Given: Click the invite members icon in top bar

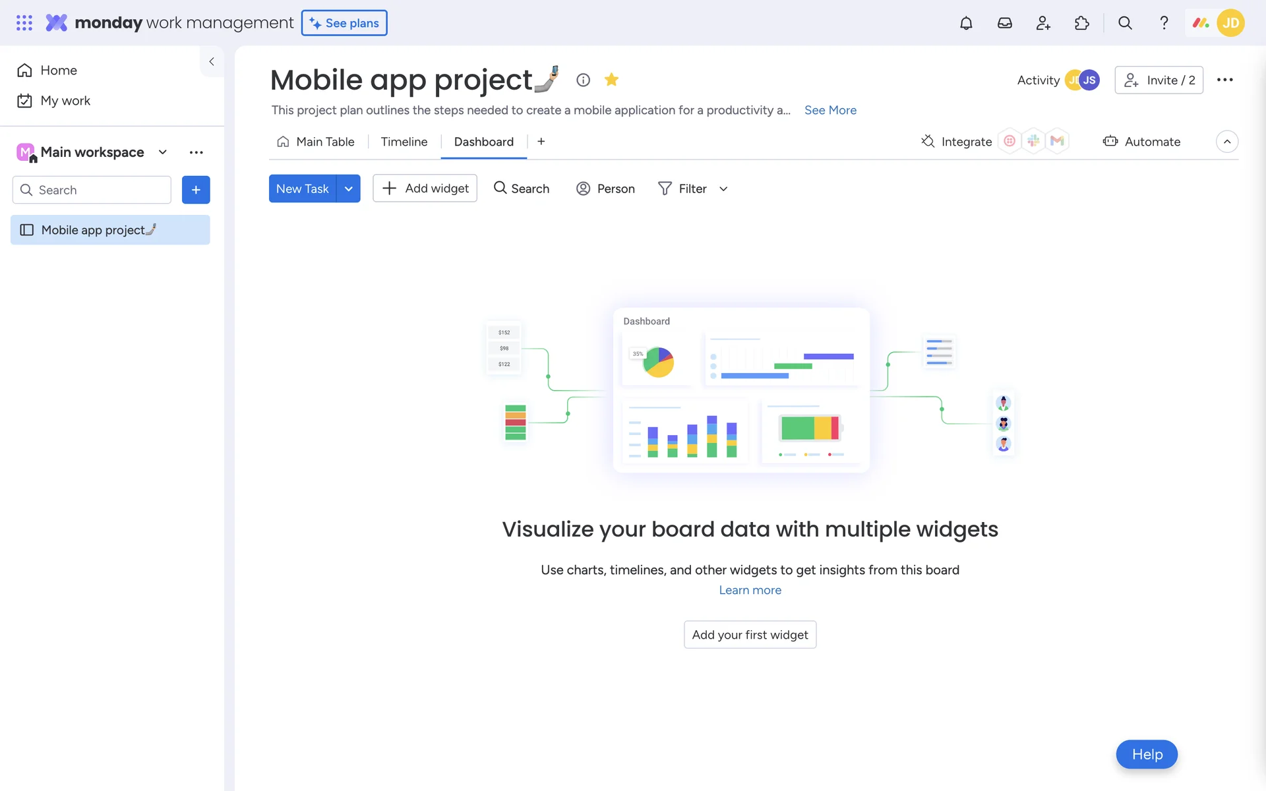Looking at the screenshot, I should tap(1043, 23).
